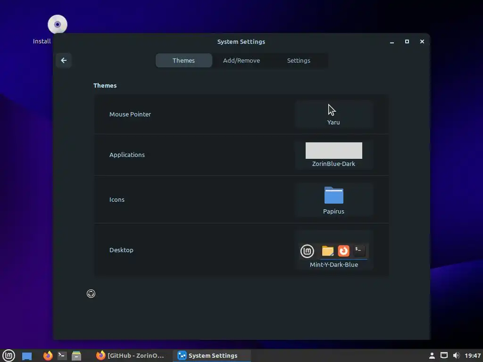Open the Mint-Y-Dark-Blue desktop theme selector
The width and height of the screenshot is (483, 362).
(x=333, y=250)
